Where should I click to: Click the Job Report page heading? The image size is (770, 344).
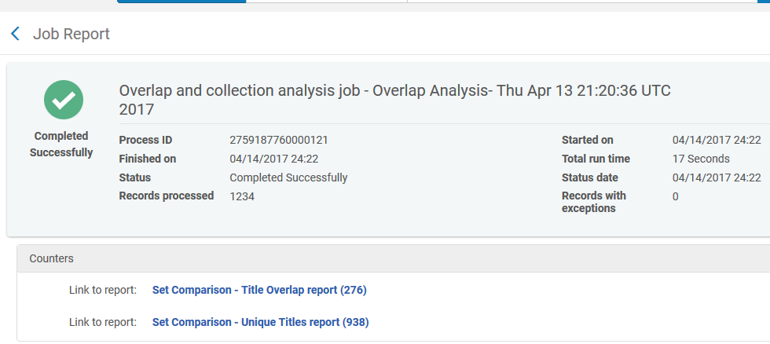point(71,34)
